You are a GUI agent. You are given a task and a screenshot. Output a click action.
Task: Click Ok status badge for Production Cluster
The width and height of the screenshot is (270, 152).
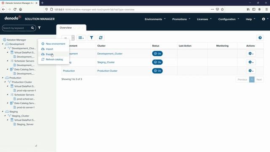(157, 71)
